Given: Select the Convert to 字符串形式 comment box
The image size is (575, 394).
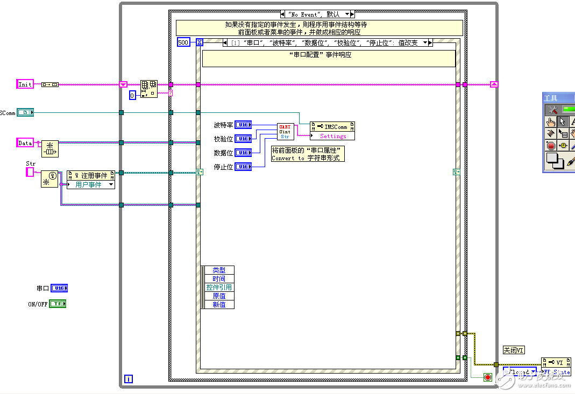Looking at the screenshot, I should click(x=308, y=154).
